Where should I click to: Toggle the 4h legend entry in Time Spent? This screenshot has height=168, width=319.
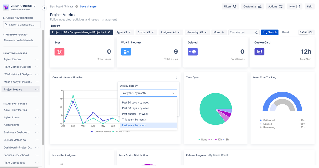coord(211,140)
